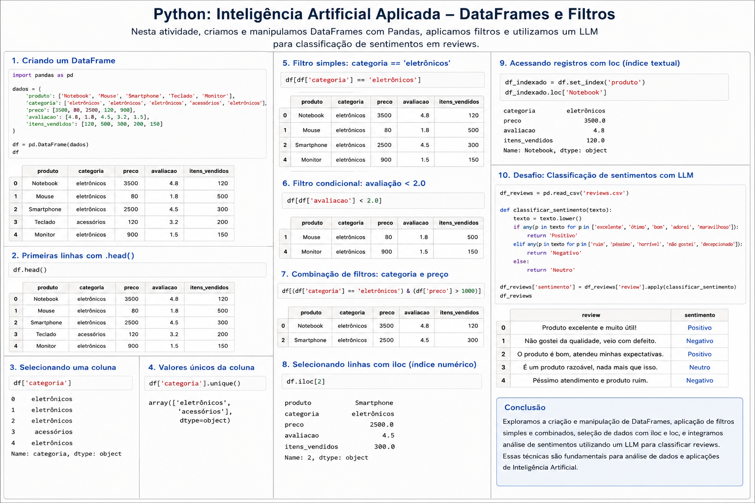Click the 'Positivo' label for the first review
The image size is (755, 503).
(699, 328)
